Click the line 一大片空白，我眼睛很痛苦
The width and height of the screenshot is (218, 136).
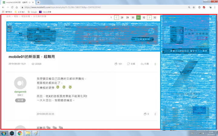tap(56, 100)
